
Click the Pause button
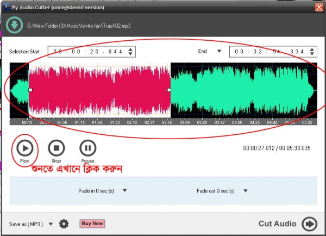tap(88, 148)
